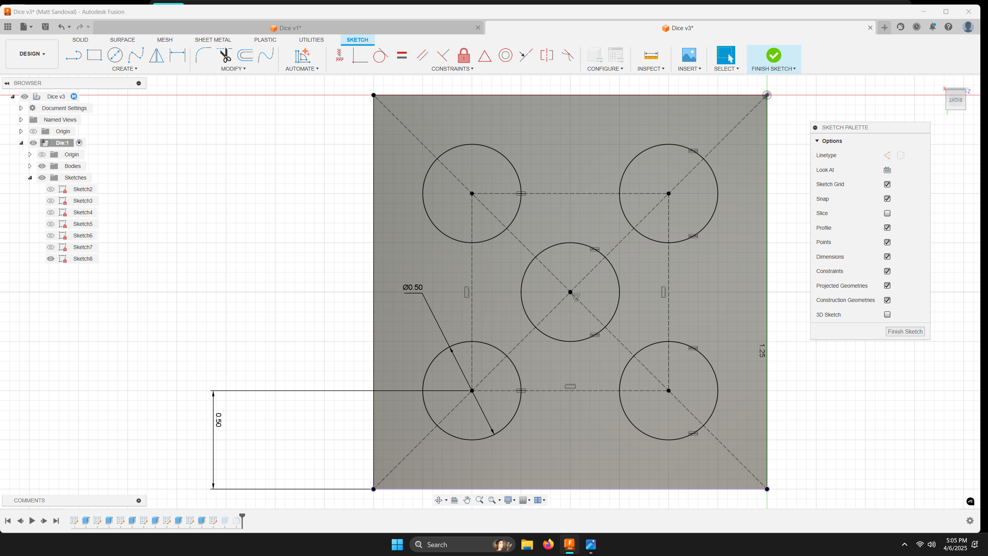Show Sketch2 using its eye icon
This screenshot has height=556, width=988.
(x=51, y=189)
